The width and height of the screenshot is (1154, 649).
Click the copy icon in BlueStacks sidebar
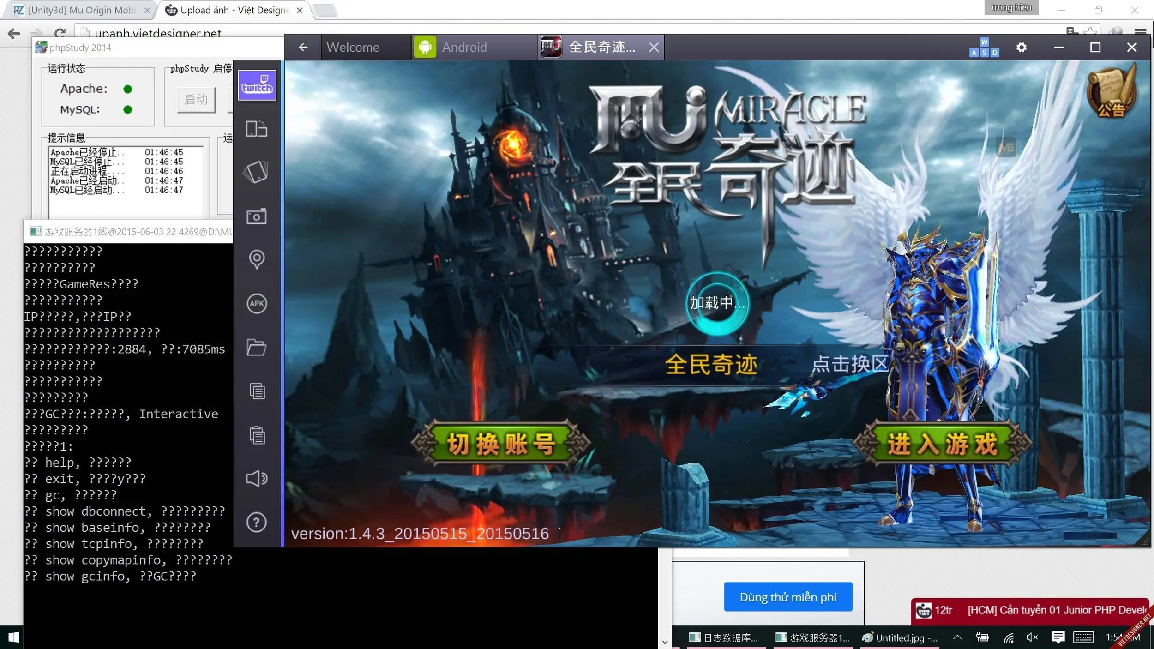point(257,391)
